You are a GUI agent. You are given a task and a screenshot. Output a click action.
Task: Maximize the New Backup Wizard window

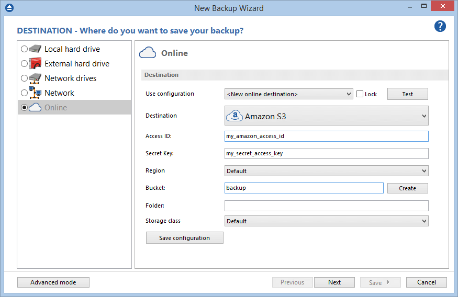tap(424, 6)
